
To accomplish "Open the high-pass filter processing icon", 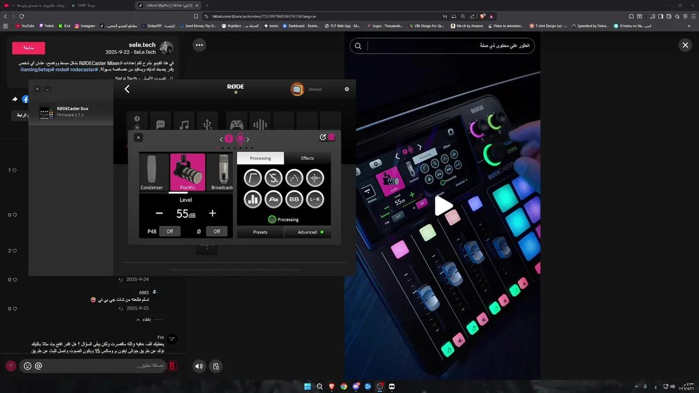I will (x=253, y=177).
